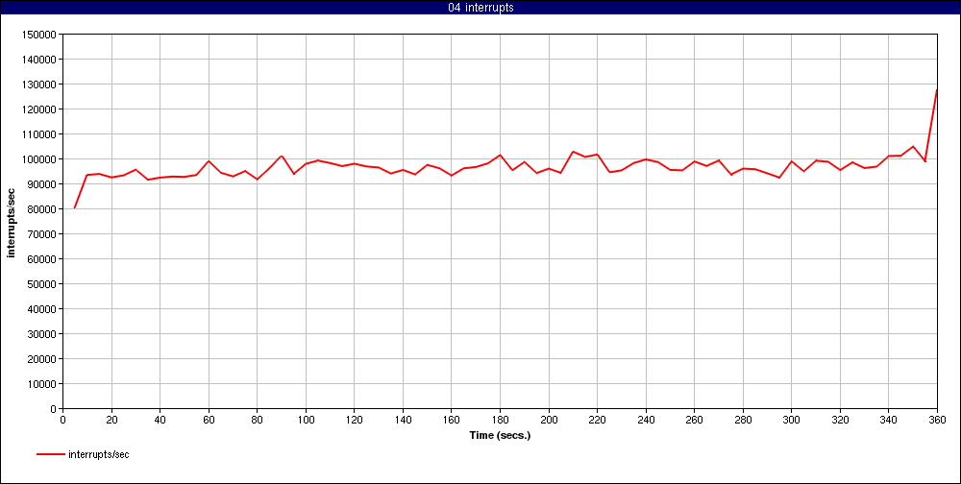
Task: Click the x-axis label 300
Action: tap(791, 420)
